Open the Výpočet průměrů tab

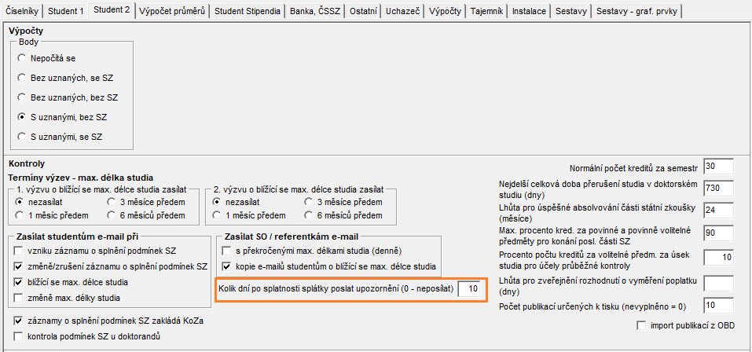tap(173, 12)
